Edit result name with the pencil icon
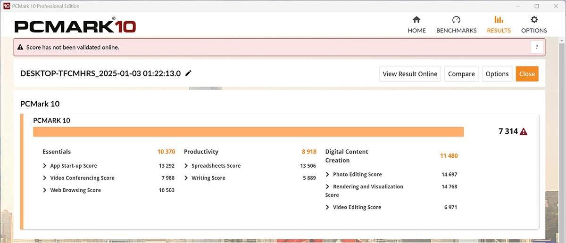Viewport: 566px width, 243px height. 189,73
